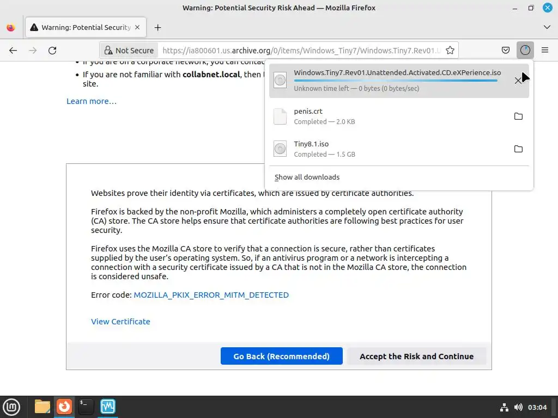558x418 pixels.
Task: Open the Firefox View icon
Action: point(11,27)
